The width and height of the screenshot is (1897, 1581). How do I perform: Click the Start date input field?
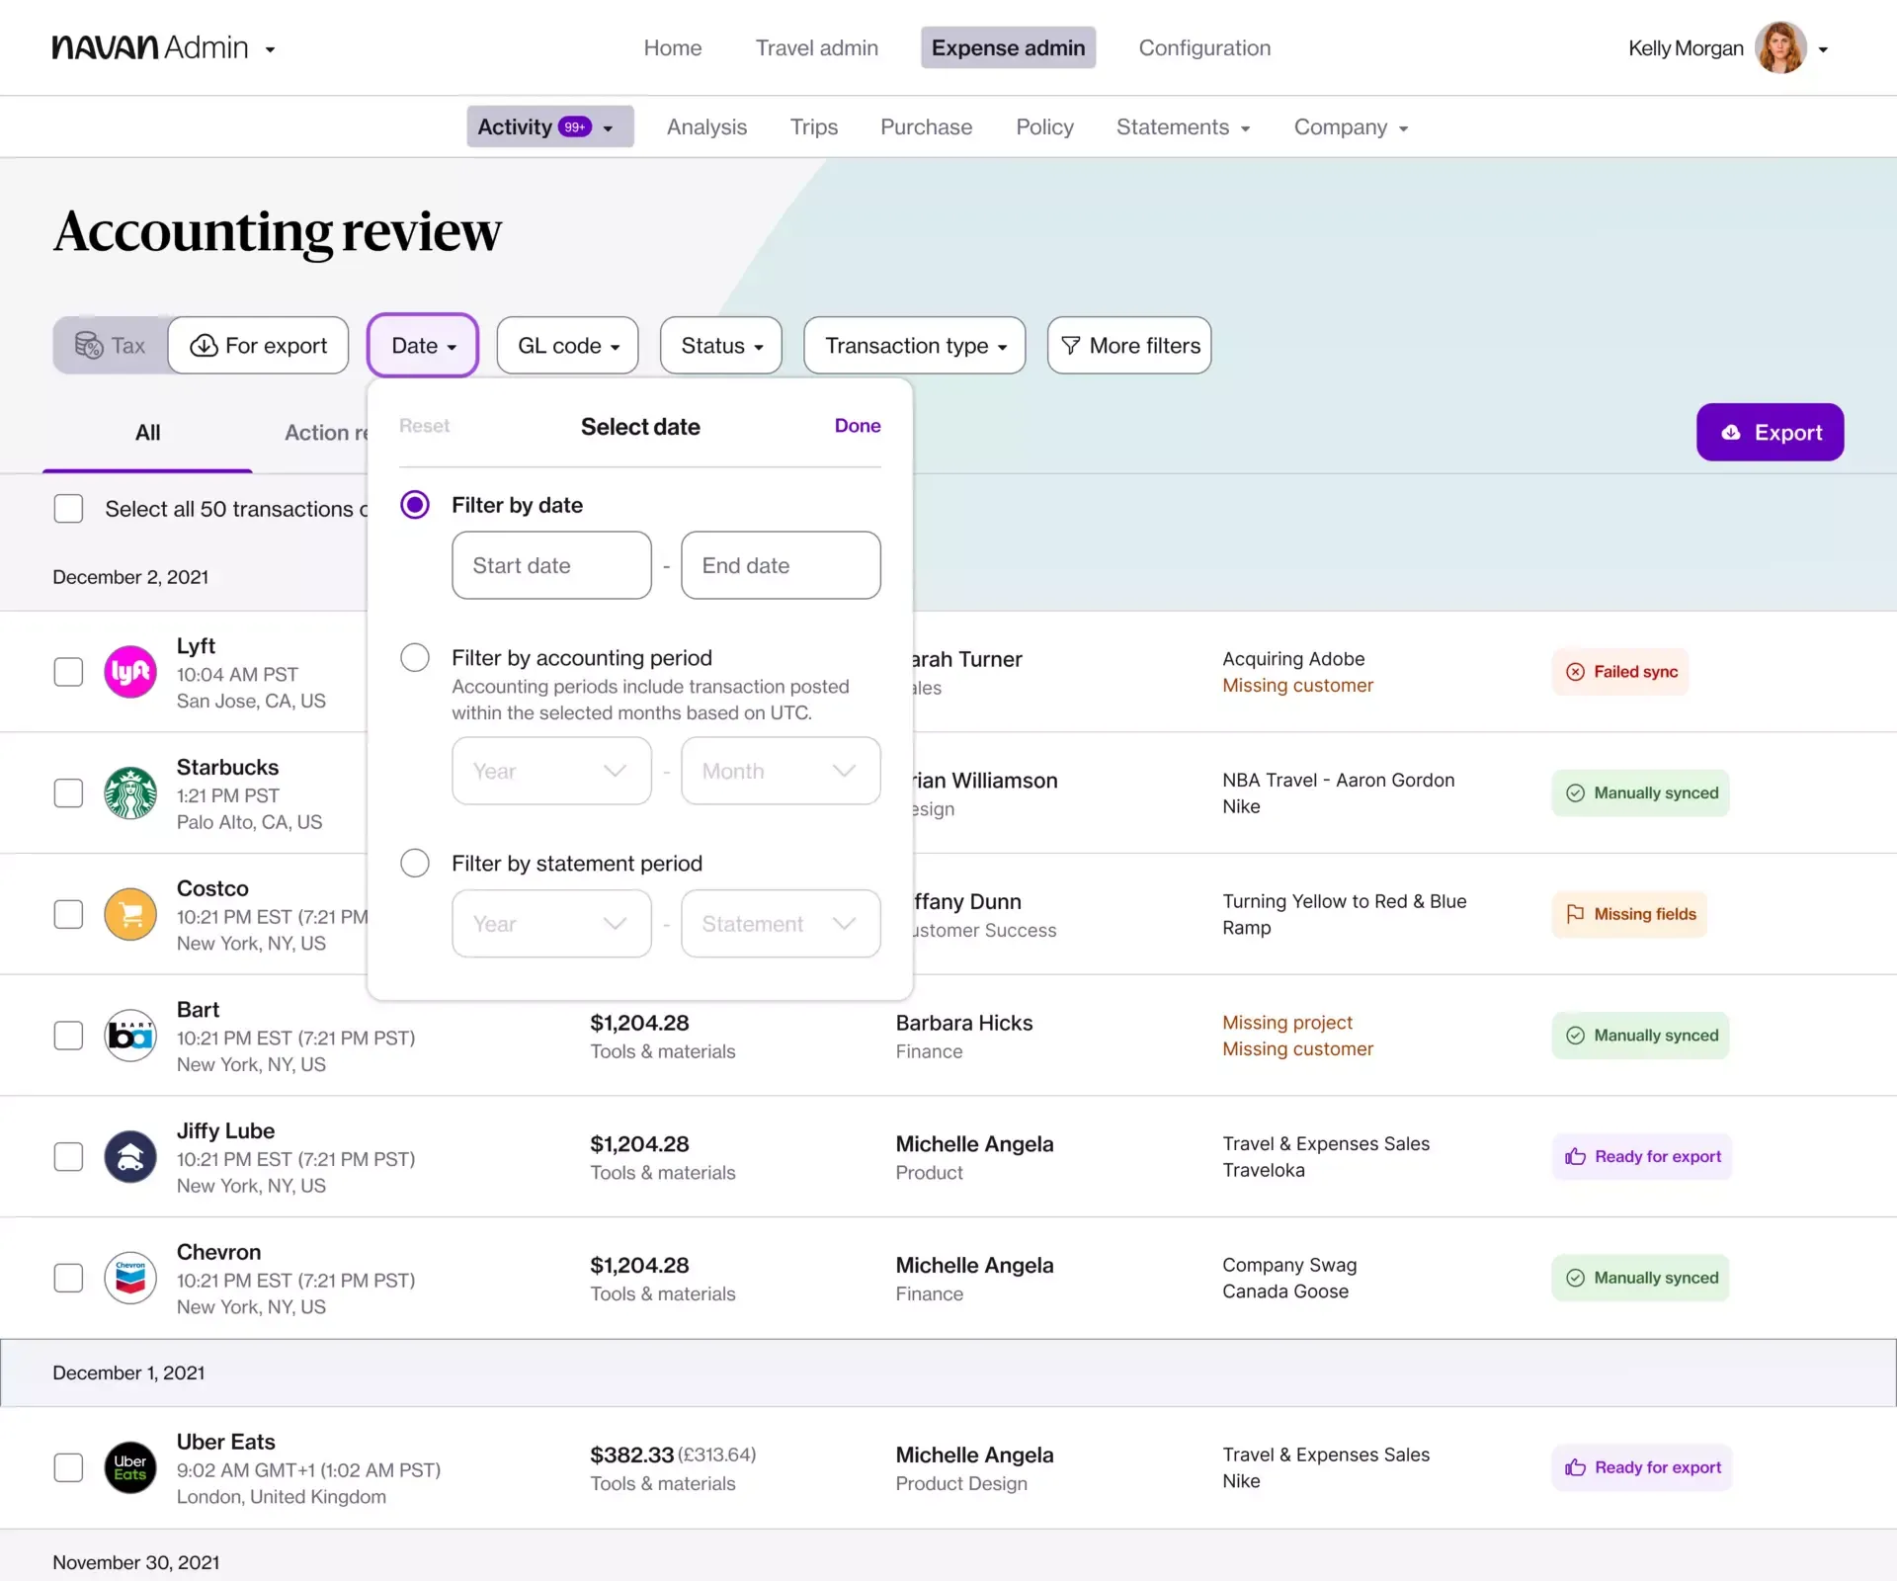tap(551, 565)
